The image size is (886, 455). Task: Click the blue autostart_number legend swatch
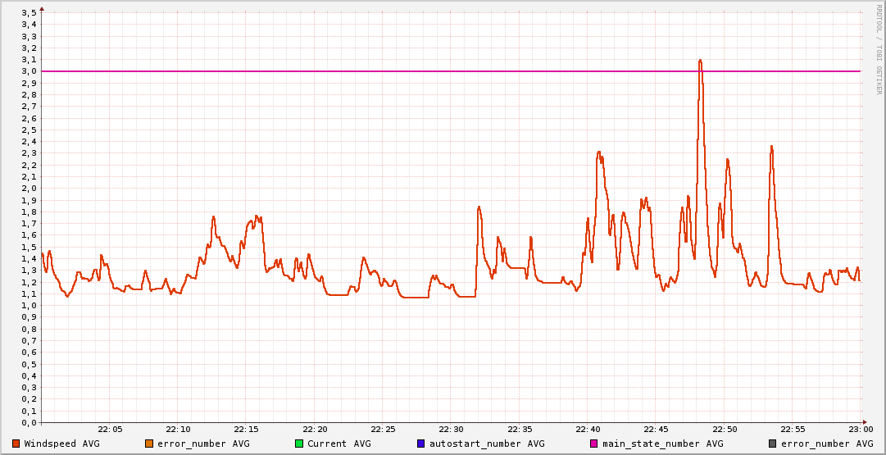[x=421, y=444]
